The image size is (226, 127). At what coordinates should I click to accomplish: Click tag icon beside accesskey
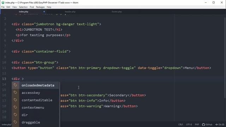point(15,92)
